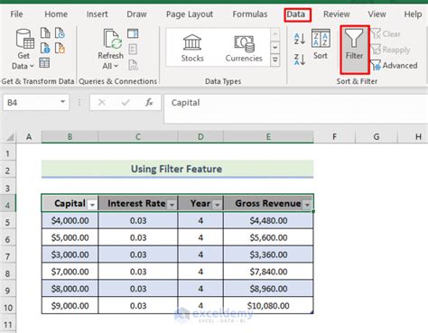Switch to the Page Layout tab
Image resolution: width=428 pixels, height=333 pixels.
coord(190,14)
